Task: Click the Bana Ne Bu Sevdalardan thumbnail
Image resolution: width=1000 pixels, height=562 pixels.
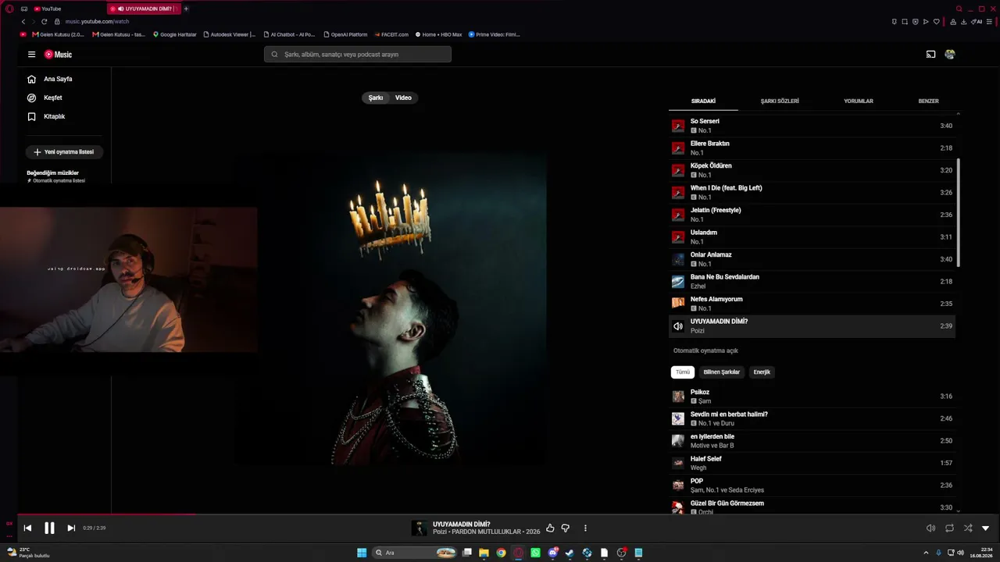Action: pos(678,282)
